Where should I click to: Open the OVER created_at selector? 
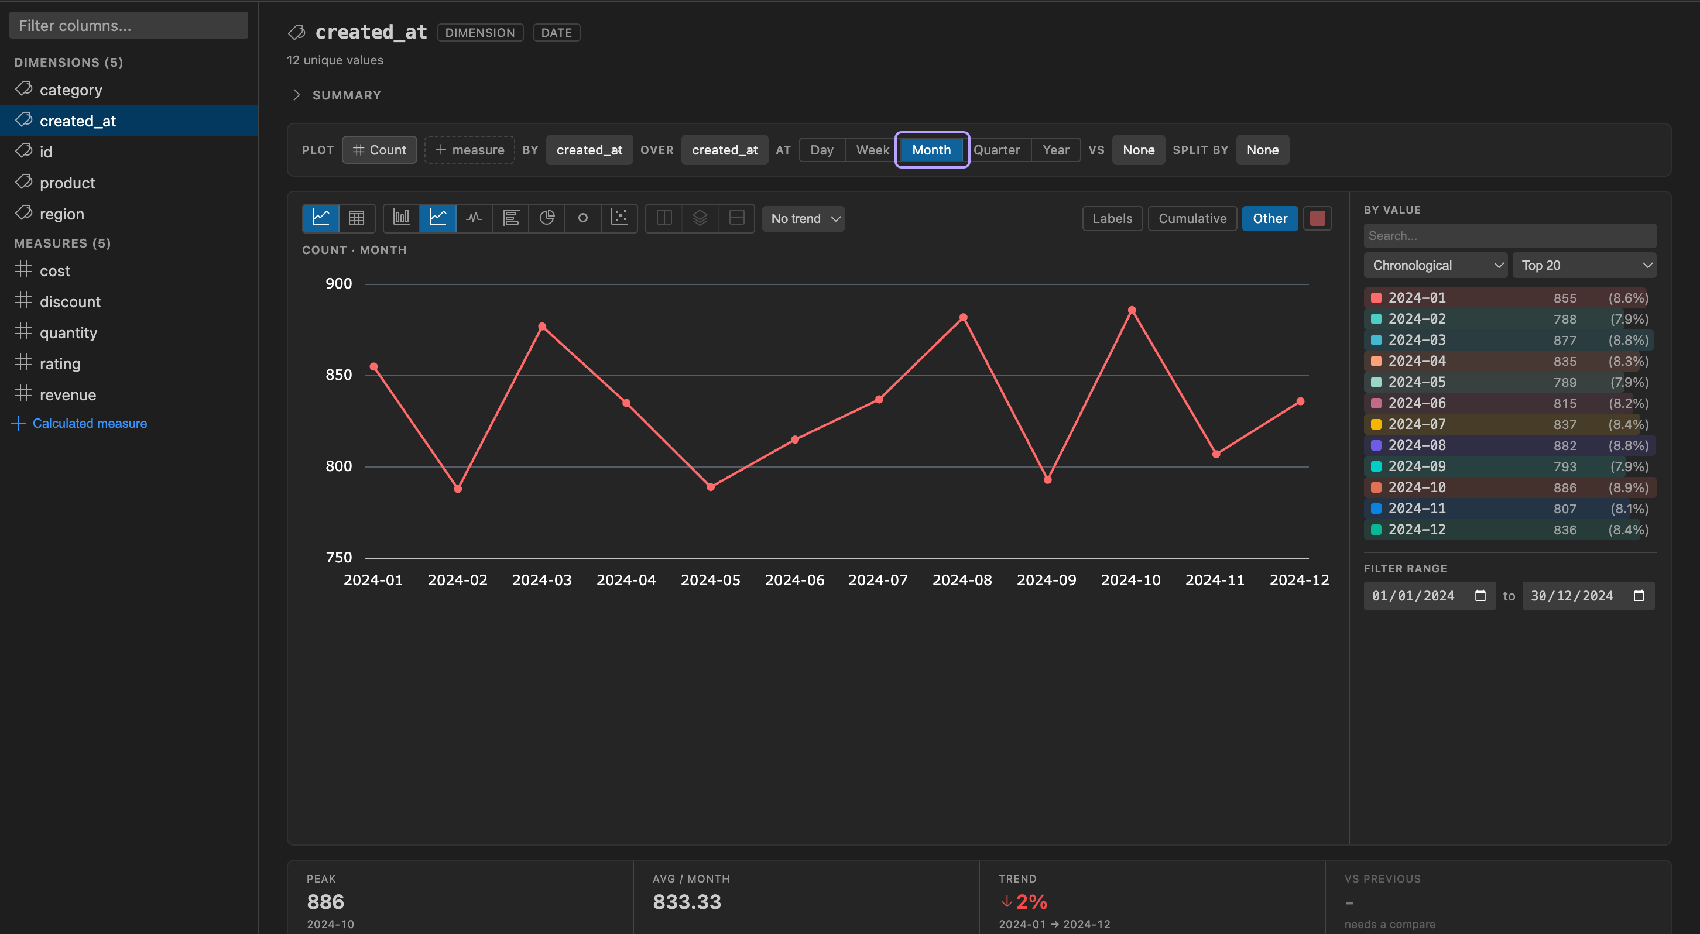(x=725, y=150)
